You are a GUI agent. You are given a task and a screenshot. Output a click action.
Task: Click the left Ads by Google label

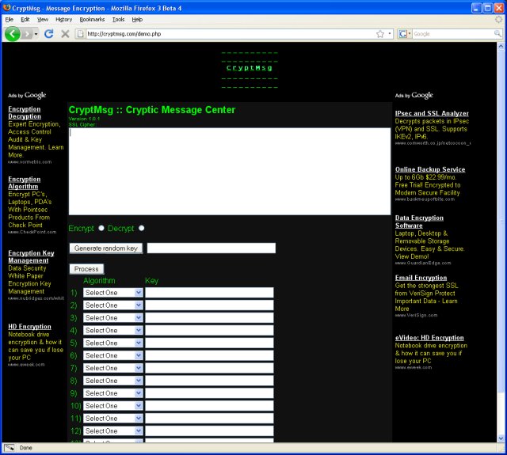[x=27, y=95]
